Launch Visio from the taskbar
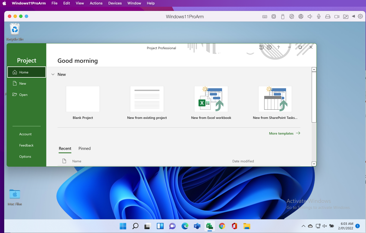The height and width of the screenshot is (233, 366). pos(197,226)
